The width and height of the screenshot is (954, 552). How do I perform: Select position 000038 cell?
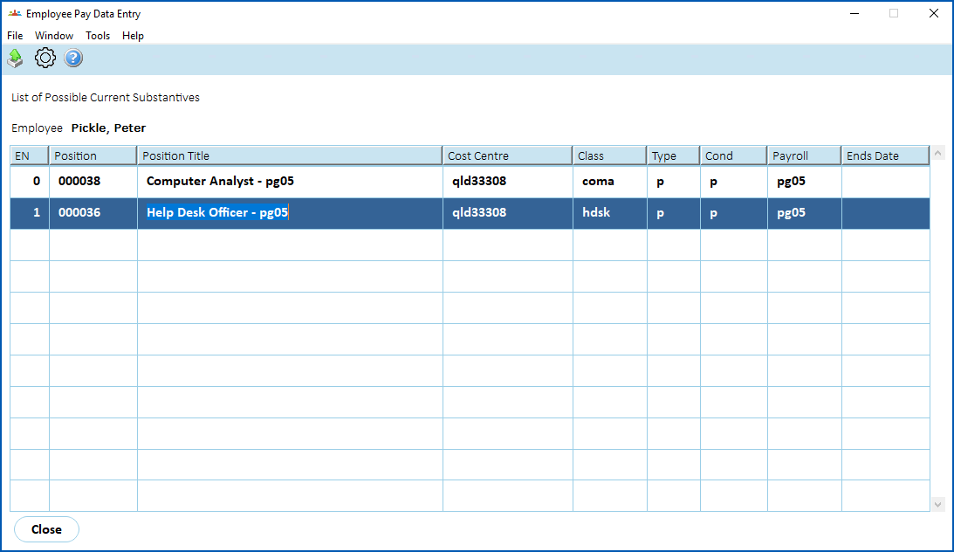pyautogui.click(x=93, y=182)
